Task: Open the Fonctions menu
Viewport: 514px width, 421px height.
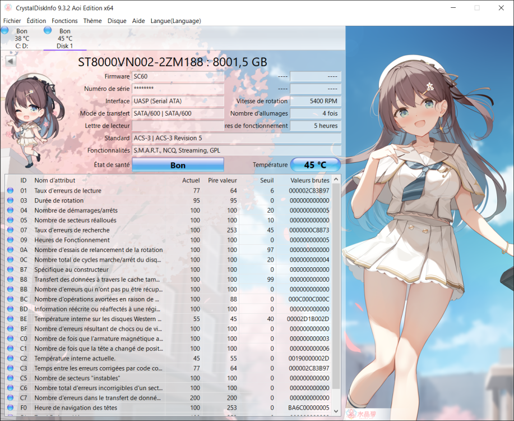Action: click(64, 21)
